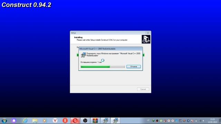Viewport: 221px width, 124px height.
Task: Launch Internet Explorer from taskbar
Action: pyautogui.click(x=25, y=121)
